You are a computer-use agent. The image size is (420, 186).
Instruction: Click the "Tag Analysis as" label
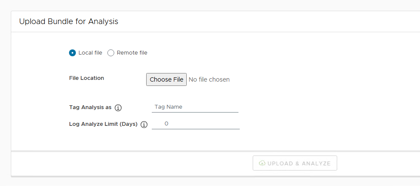(x=90, y=107)
